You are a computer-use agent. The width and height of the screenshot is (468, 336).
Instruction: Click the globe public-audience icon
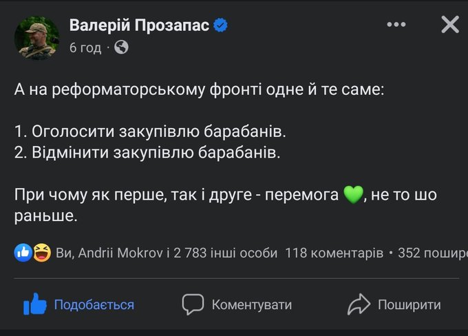(121, 48)
